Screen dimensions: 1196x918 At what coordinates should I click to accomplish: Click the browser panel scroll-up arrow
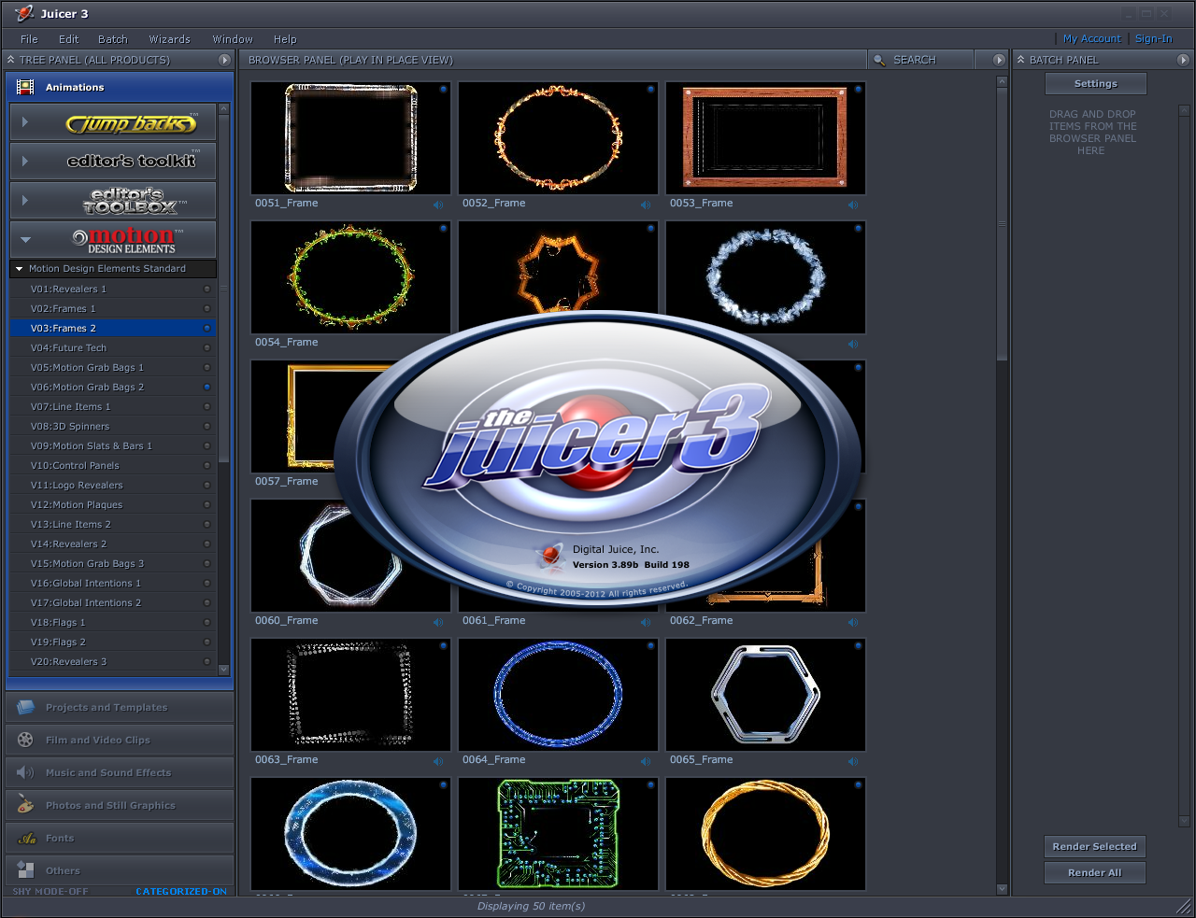tap(1003, 82)
